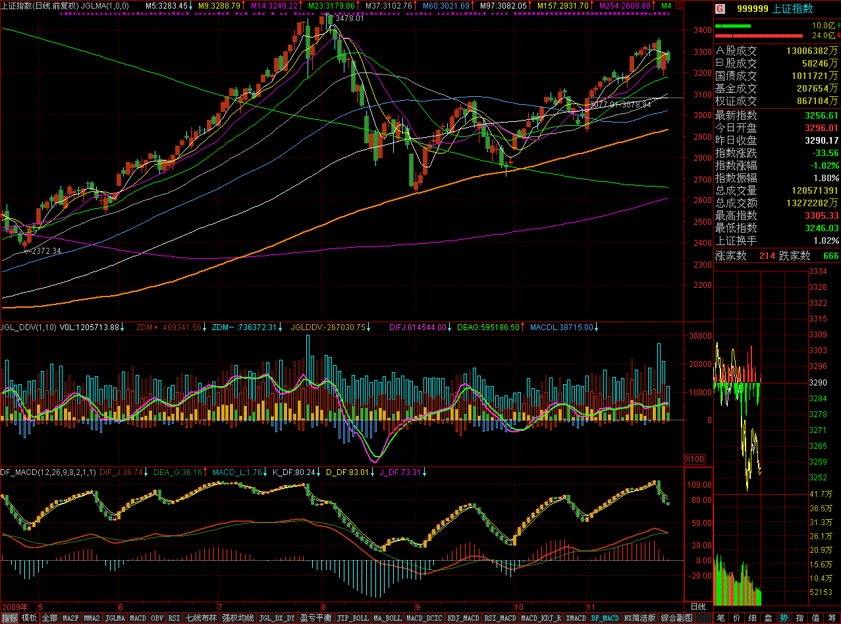Click the A股成交 row
The image size is (841, 624).
click(x=777, y=51)
